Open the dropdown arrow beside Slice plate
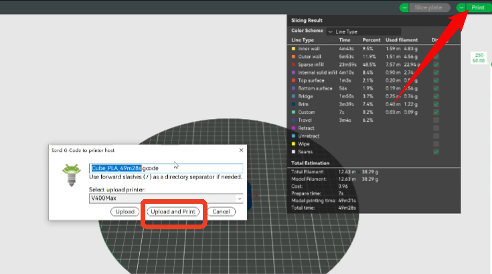 [404, 7]
